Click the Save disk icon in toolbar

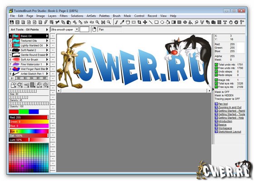click(x=12, y=22)
